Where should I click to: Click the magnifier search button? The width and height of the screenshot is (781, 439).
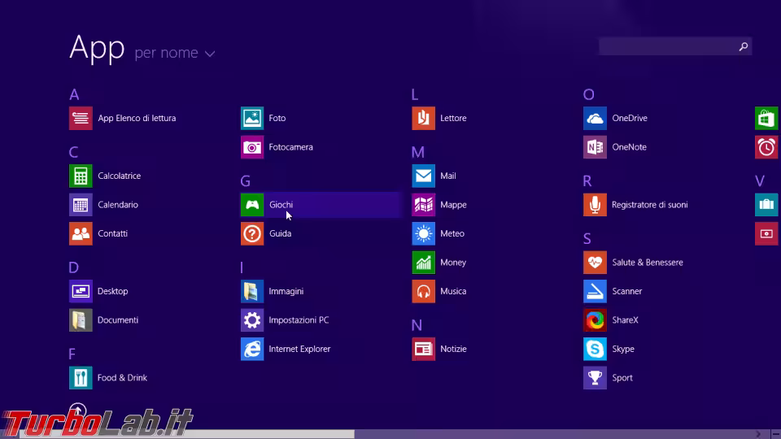(x=743, y=46)
